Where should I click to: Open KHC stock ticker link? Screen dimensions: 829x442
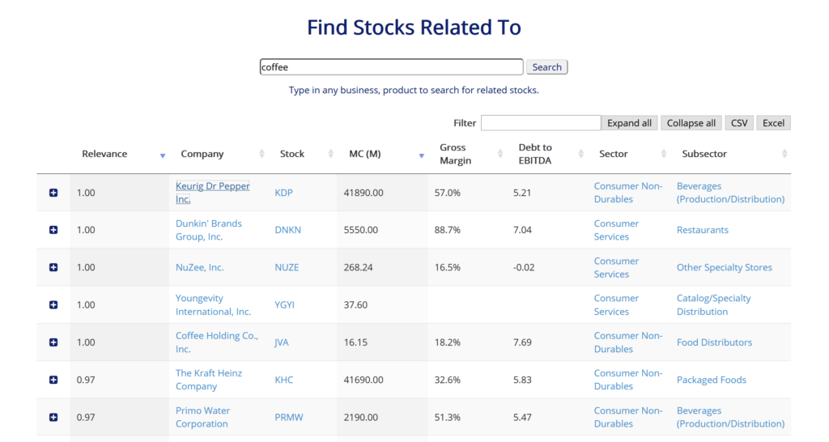(283, 380)
